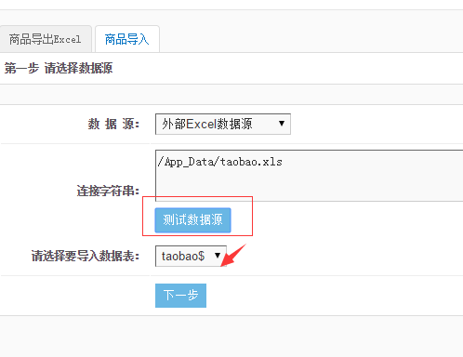Click the 连接字符串 label
The image size is (463, 357).
coord(108,191)
